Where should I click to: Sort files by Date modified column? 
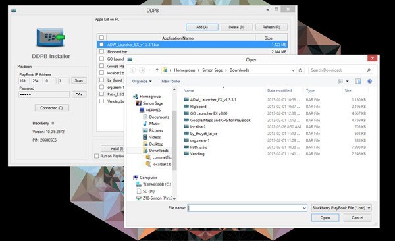point(279,90)
